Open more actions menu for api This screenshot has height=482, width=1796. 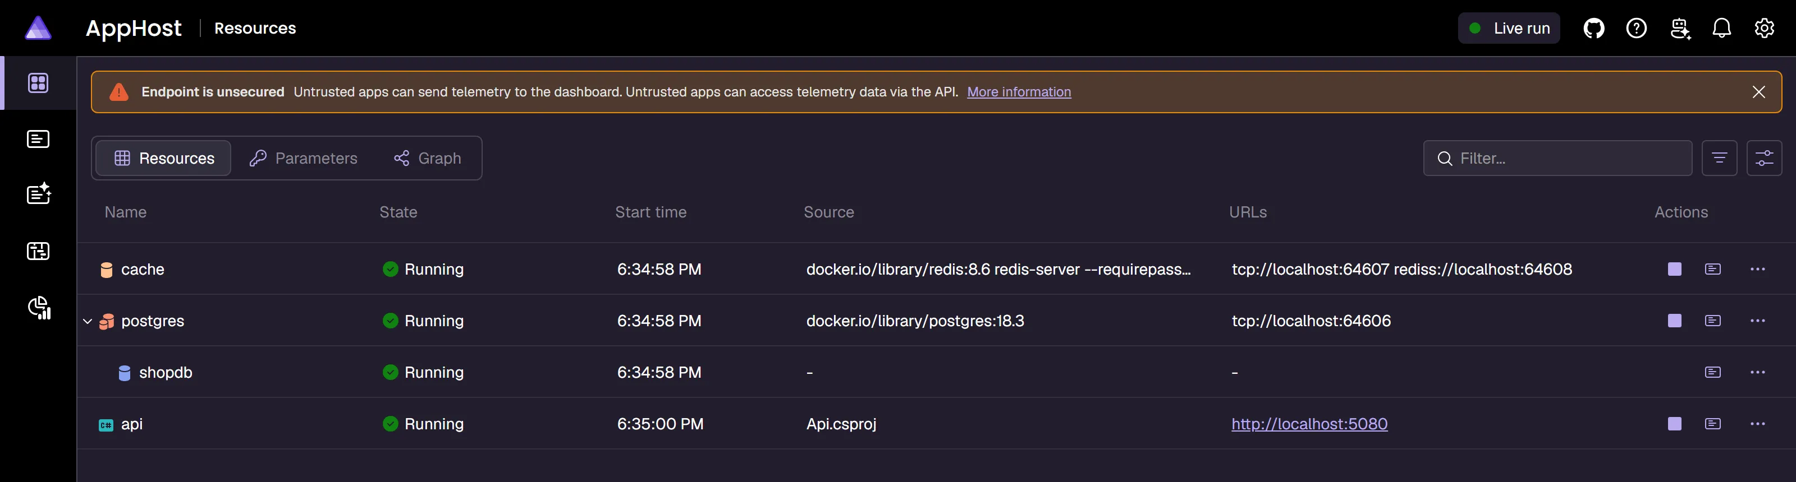(1758, 424)
